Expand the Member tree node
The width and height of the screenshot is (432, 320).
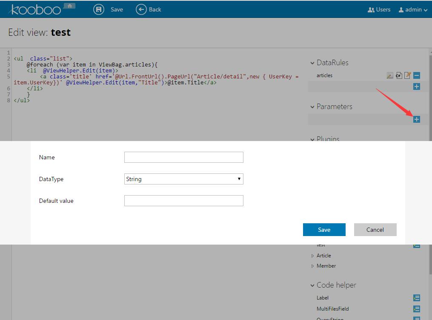coord(312,266)
